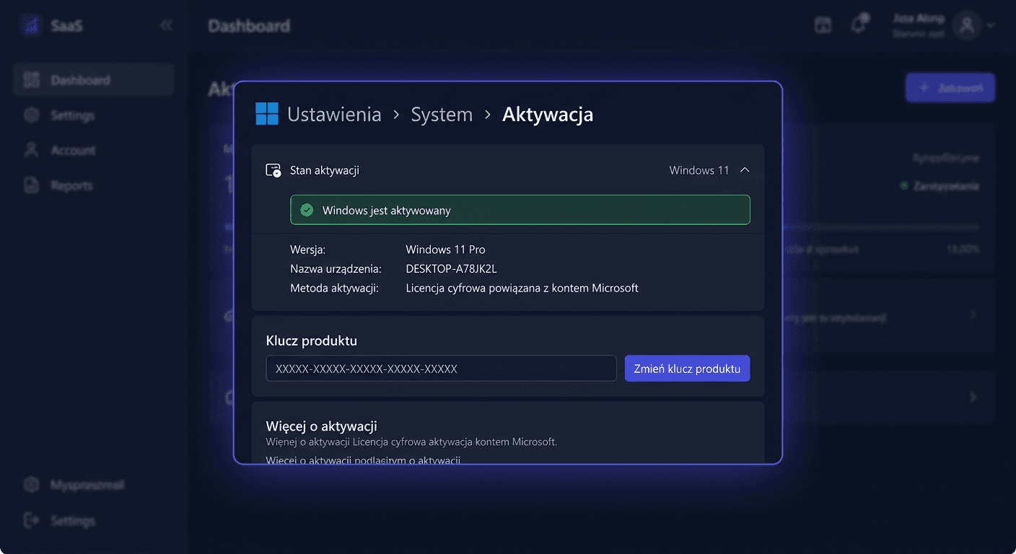Screen dimensions: 1016x554
Task: Collapse the sidebar with the double-chevron
Action: (x=166, y=25)
